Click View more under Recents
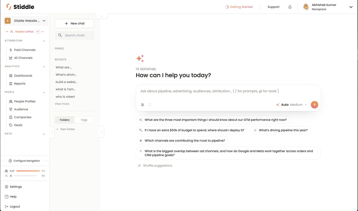This screenshot has width=358, height=211. click(62, 104)
